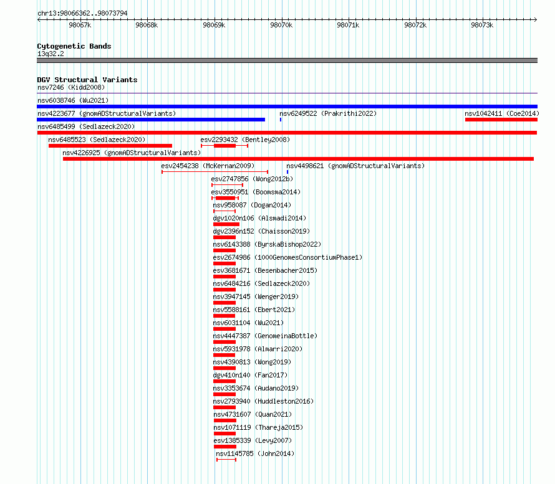The height and width of the screenshot is (484, 555).
Task: Click the chr13:98066362..98073794 coordinates text
Action: pos(82,13)
